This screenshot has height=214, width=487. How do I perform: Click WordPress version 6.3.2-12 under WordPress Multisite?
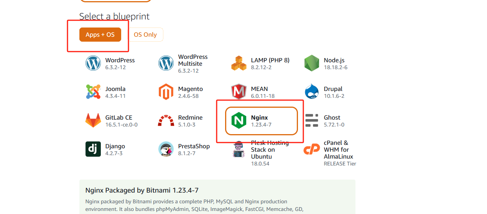tap(189, 71)
